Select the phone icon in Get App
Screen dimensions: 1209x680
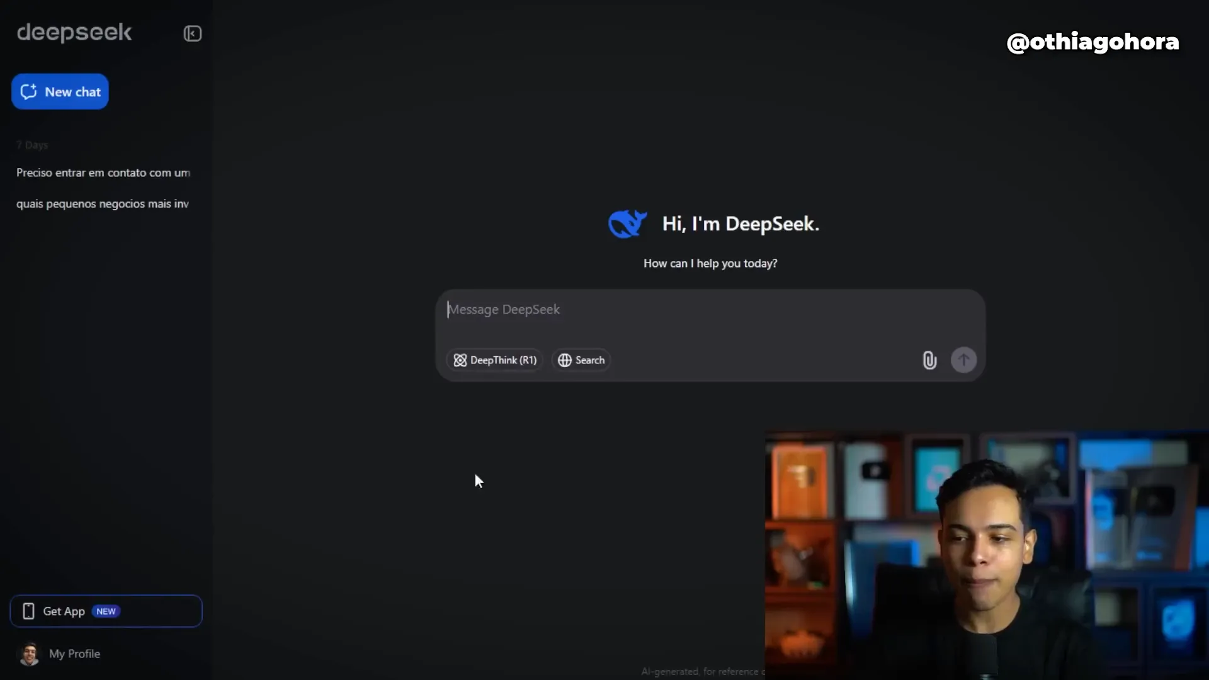coord(28,611)
